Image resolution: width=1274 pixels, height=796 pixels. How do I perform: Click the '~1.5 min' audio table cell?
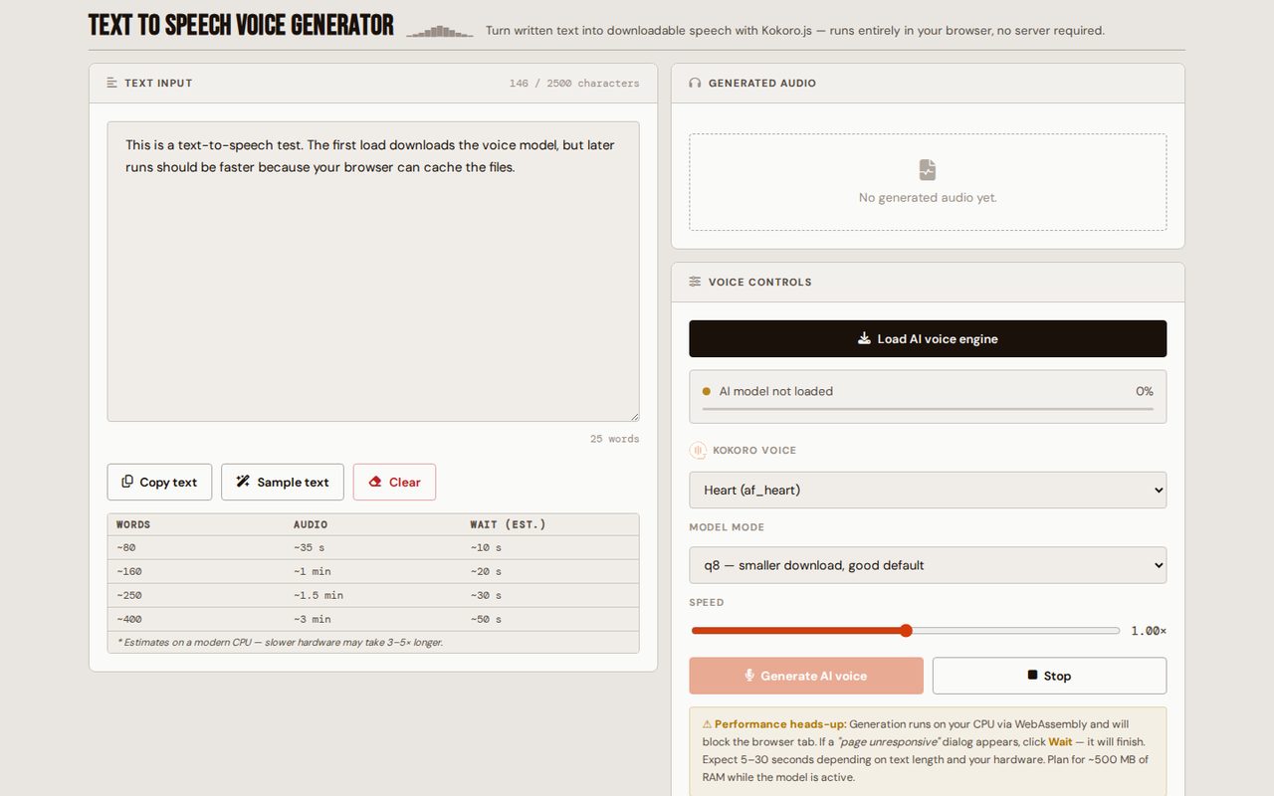pyautogui.click(x=318, y=595)
